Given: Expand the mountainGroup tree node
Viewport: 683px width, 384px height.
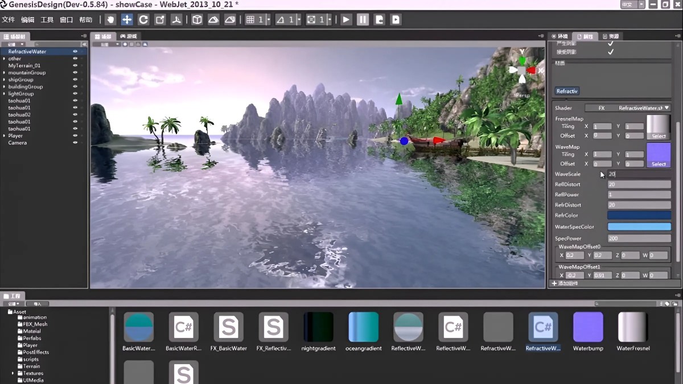Looking at the screenshot, I should (x=4, y=73).
